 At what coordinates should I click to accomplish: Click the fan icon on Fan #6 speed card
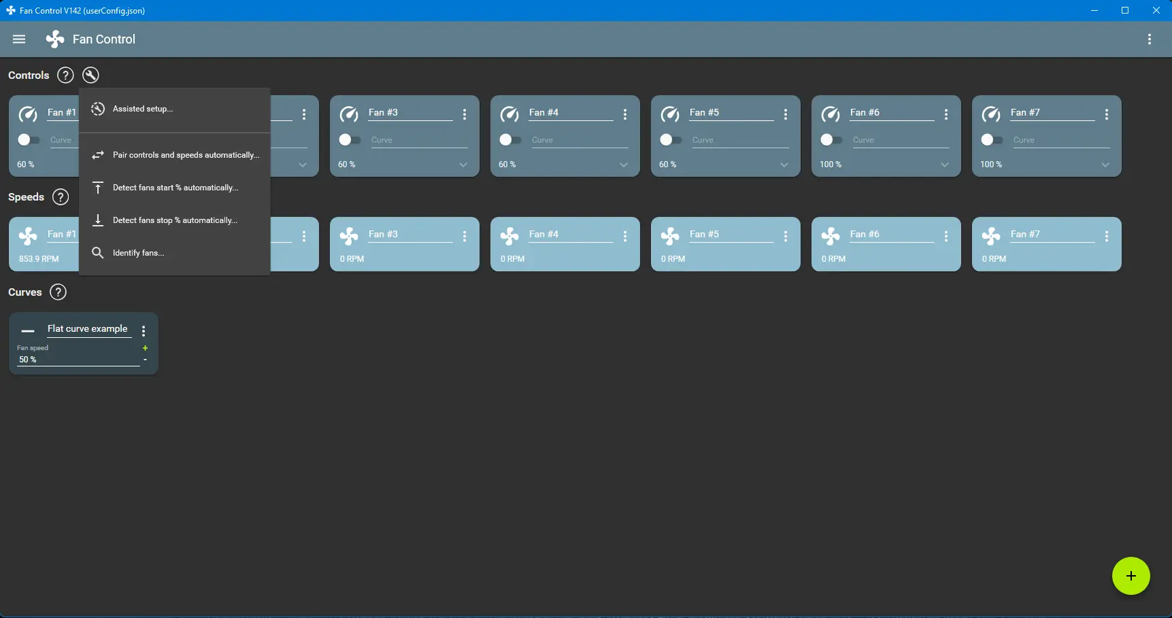[x=831, y=236]
